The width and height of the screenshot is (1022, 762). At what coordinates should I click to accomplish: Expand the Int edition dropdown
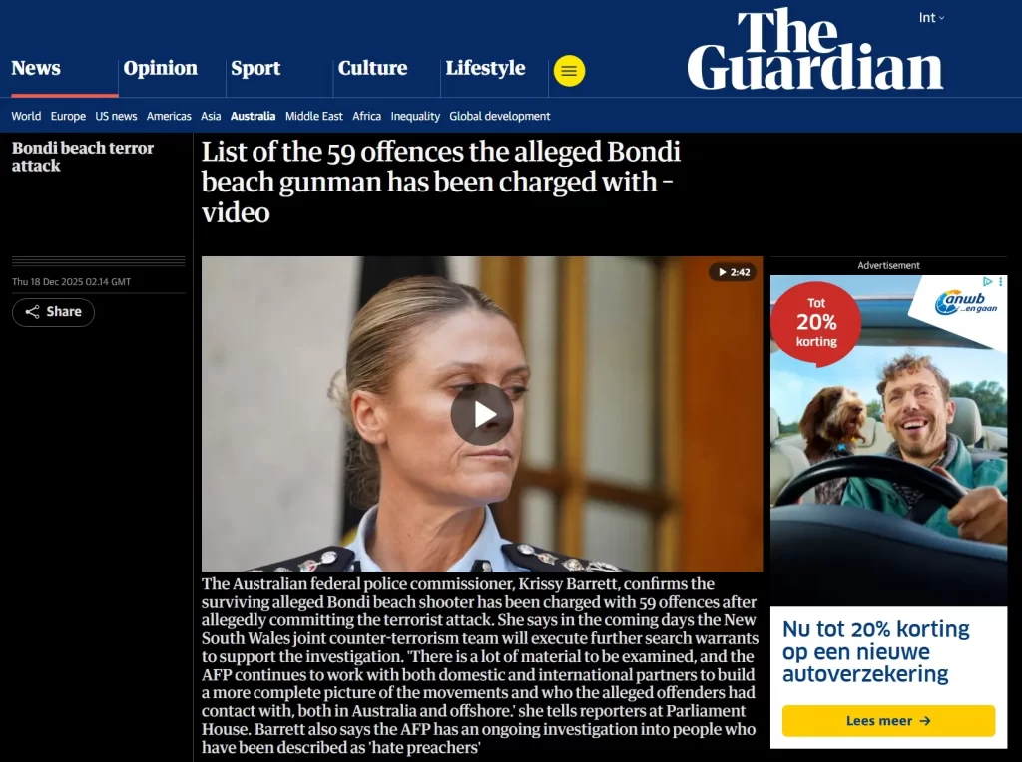pyautogui.click(x=931, y=18)
